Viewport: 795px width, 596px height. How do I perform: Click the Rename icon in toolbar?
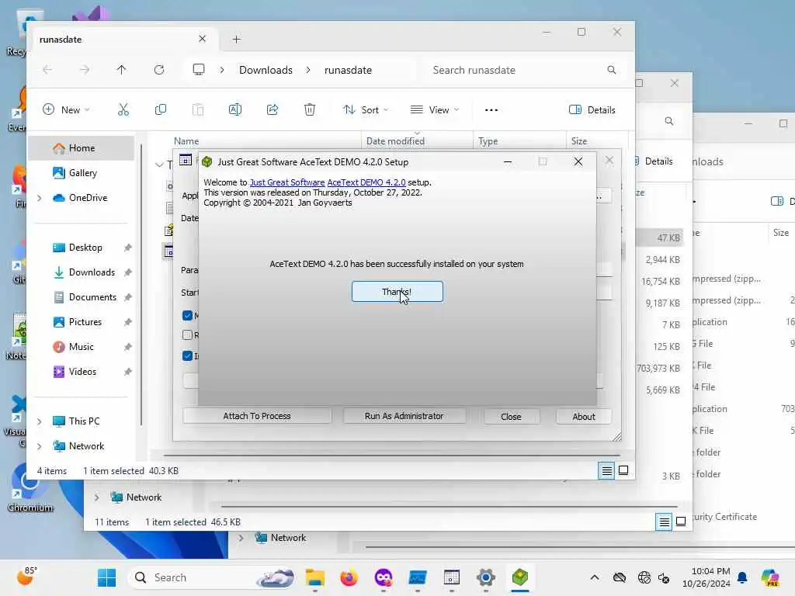point(234,110)
